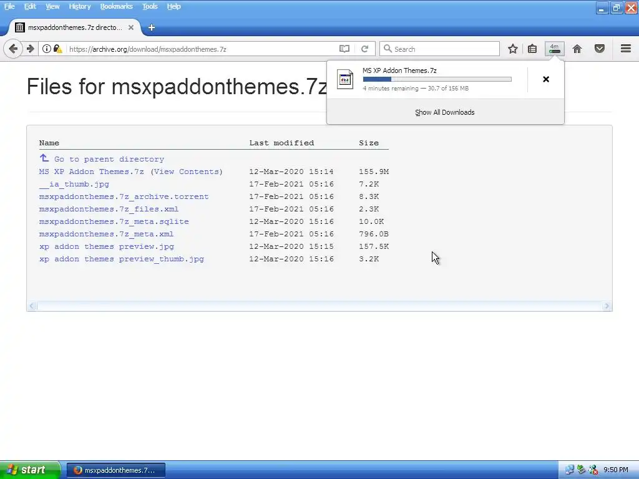
Task: Open the Bookmarks menu
Action: 116,6
